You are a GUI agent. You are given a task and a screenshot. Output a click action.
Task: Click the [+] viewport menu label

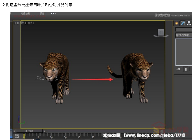(16, 23)
